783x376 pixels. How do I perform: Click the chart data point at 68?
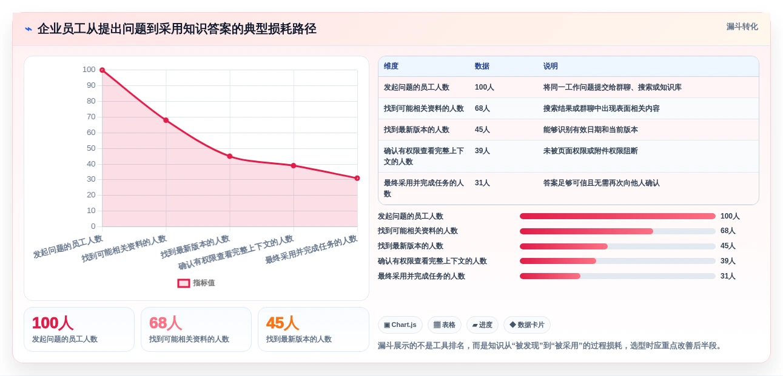click(x=166, y=120)
